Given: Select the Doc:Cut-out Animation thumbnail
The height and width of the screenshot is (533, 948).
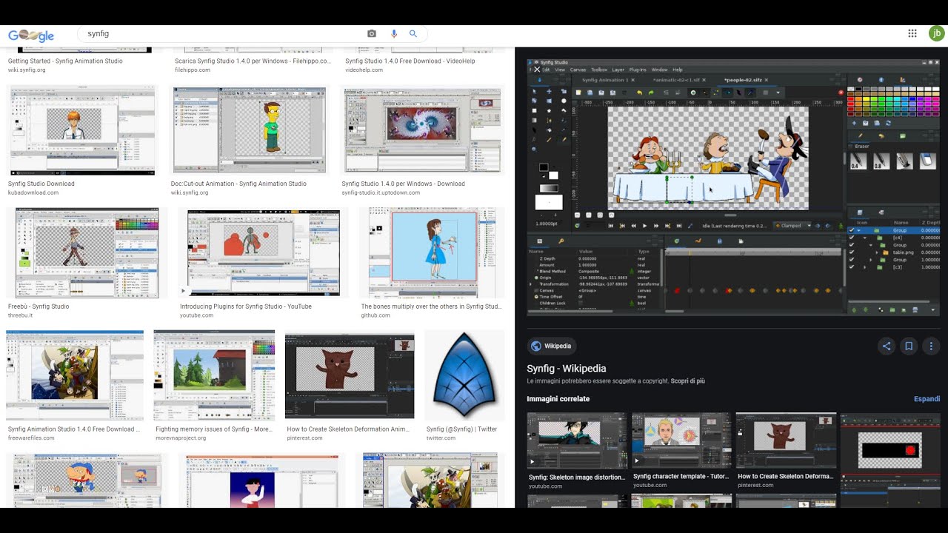Looking at the screenshot, I should click(249, 130).
